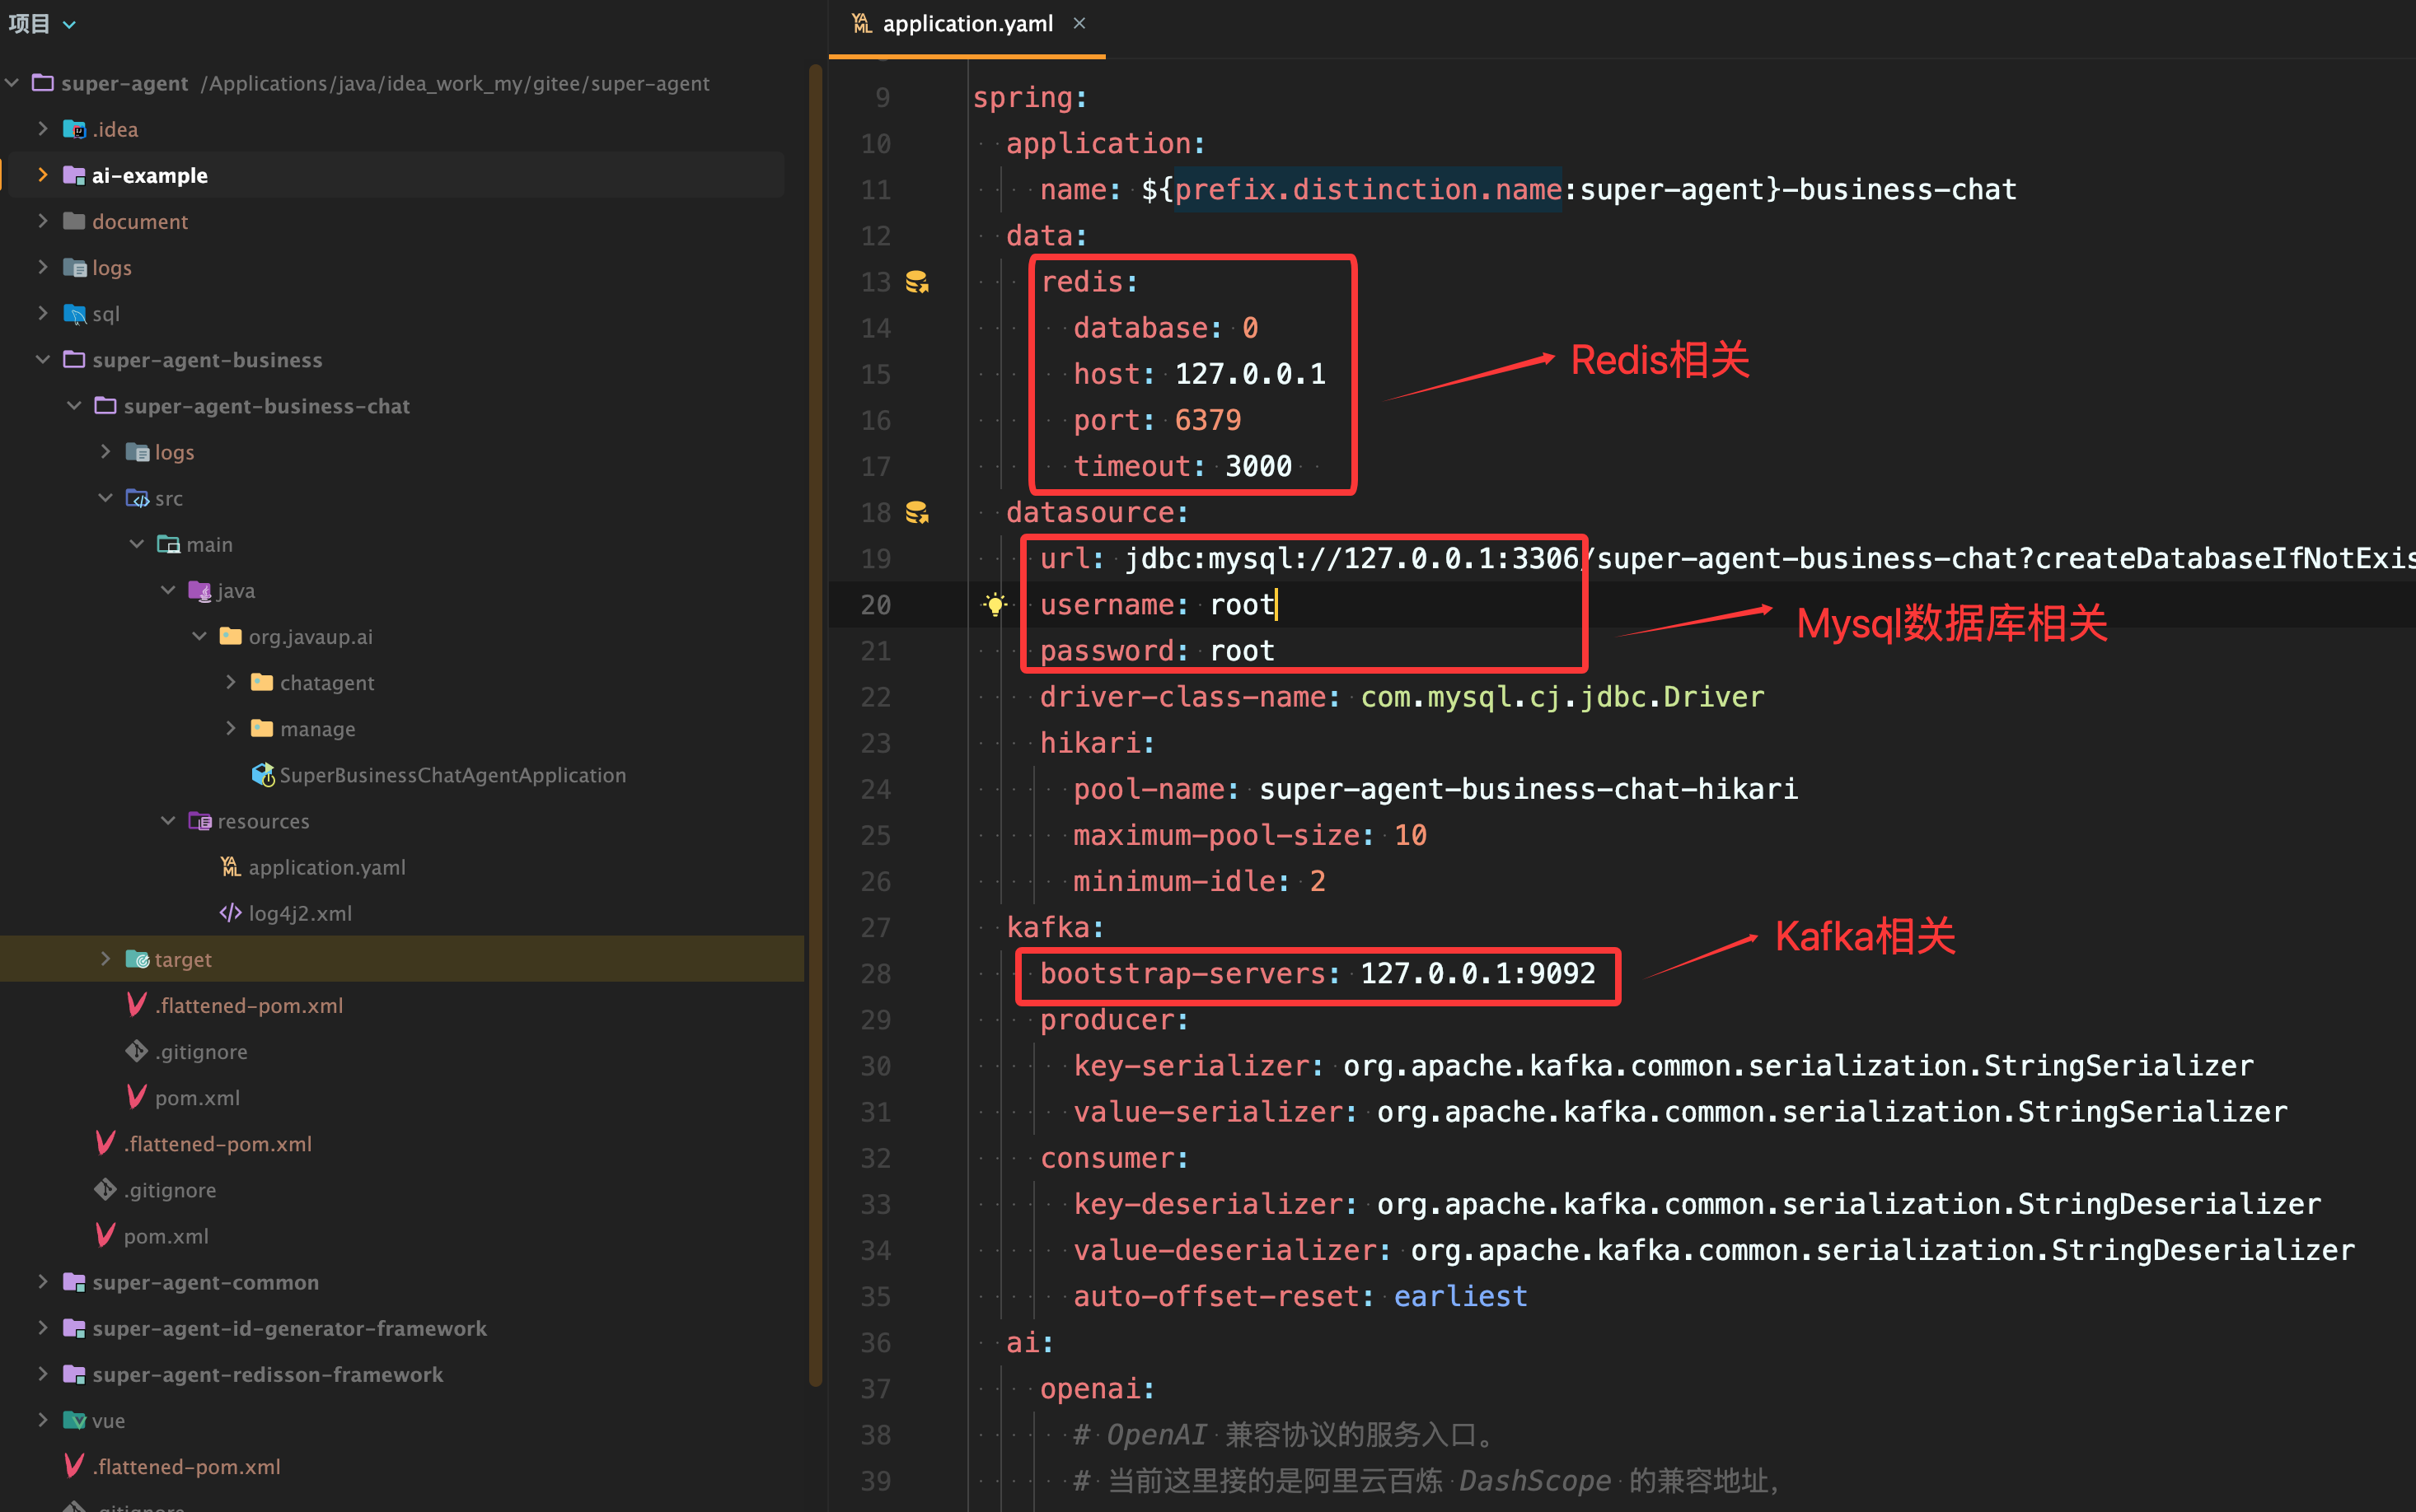Select the sql folder icon

point(74,314)
